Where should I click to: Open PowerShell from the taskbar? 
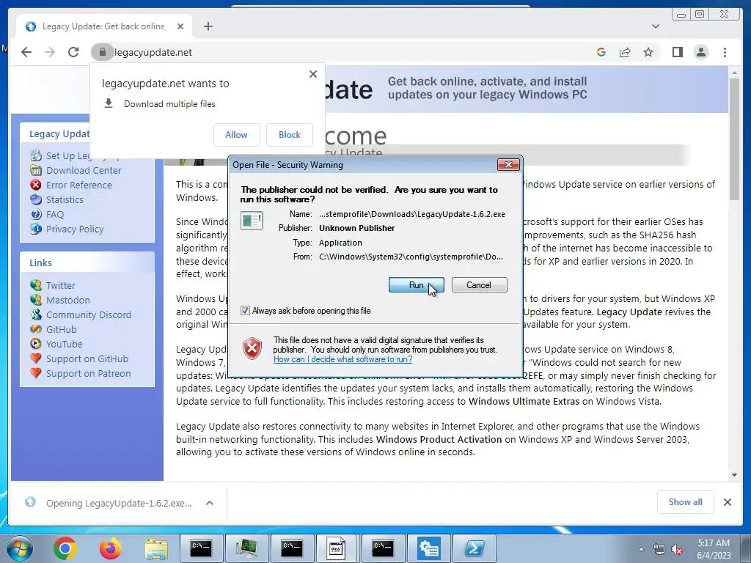(x=475, y=548)
